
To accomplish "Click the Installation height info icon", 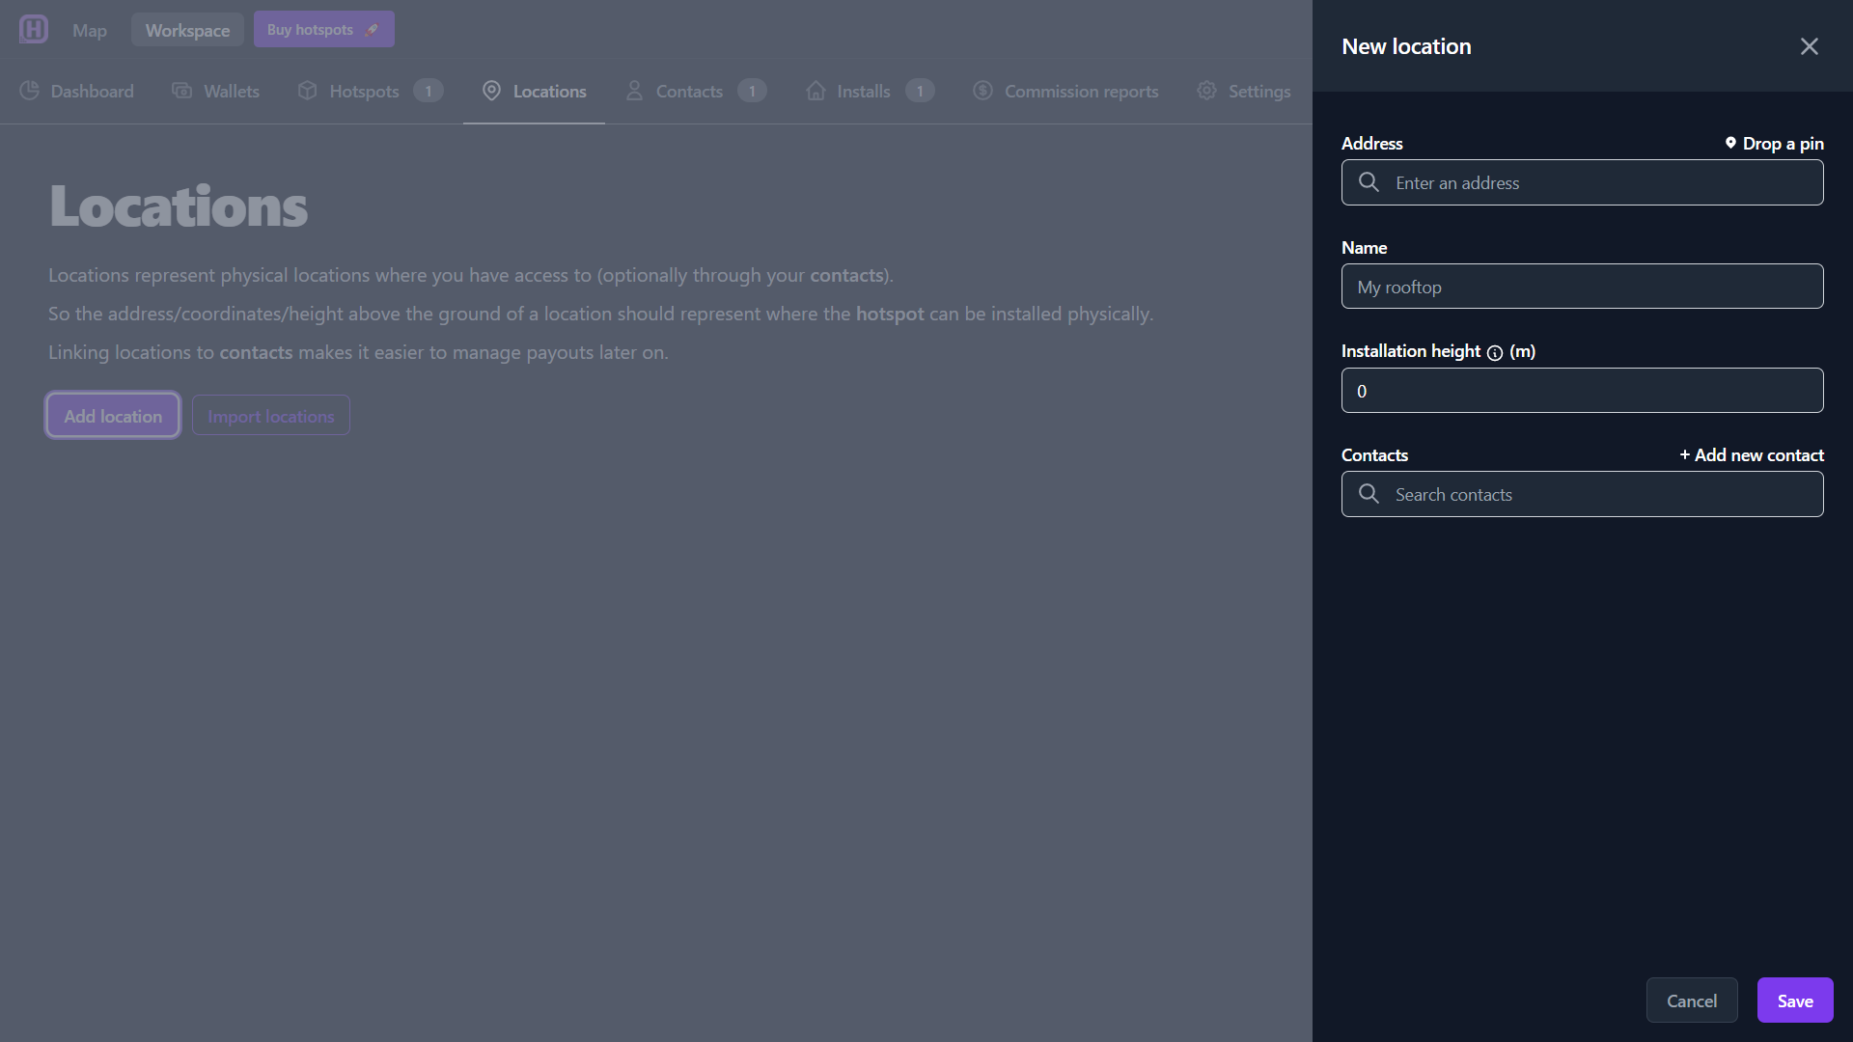I will click(1495, 352).
